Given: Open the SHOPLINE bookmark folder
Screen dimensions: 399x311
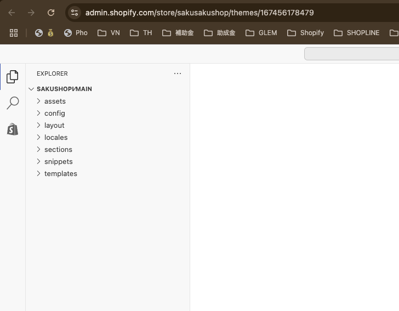Looking at the screenshot, I should pos(356,33).
